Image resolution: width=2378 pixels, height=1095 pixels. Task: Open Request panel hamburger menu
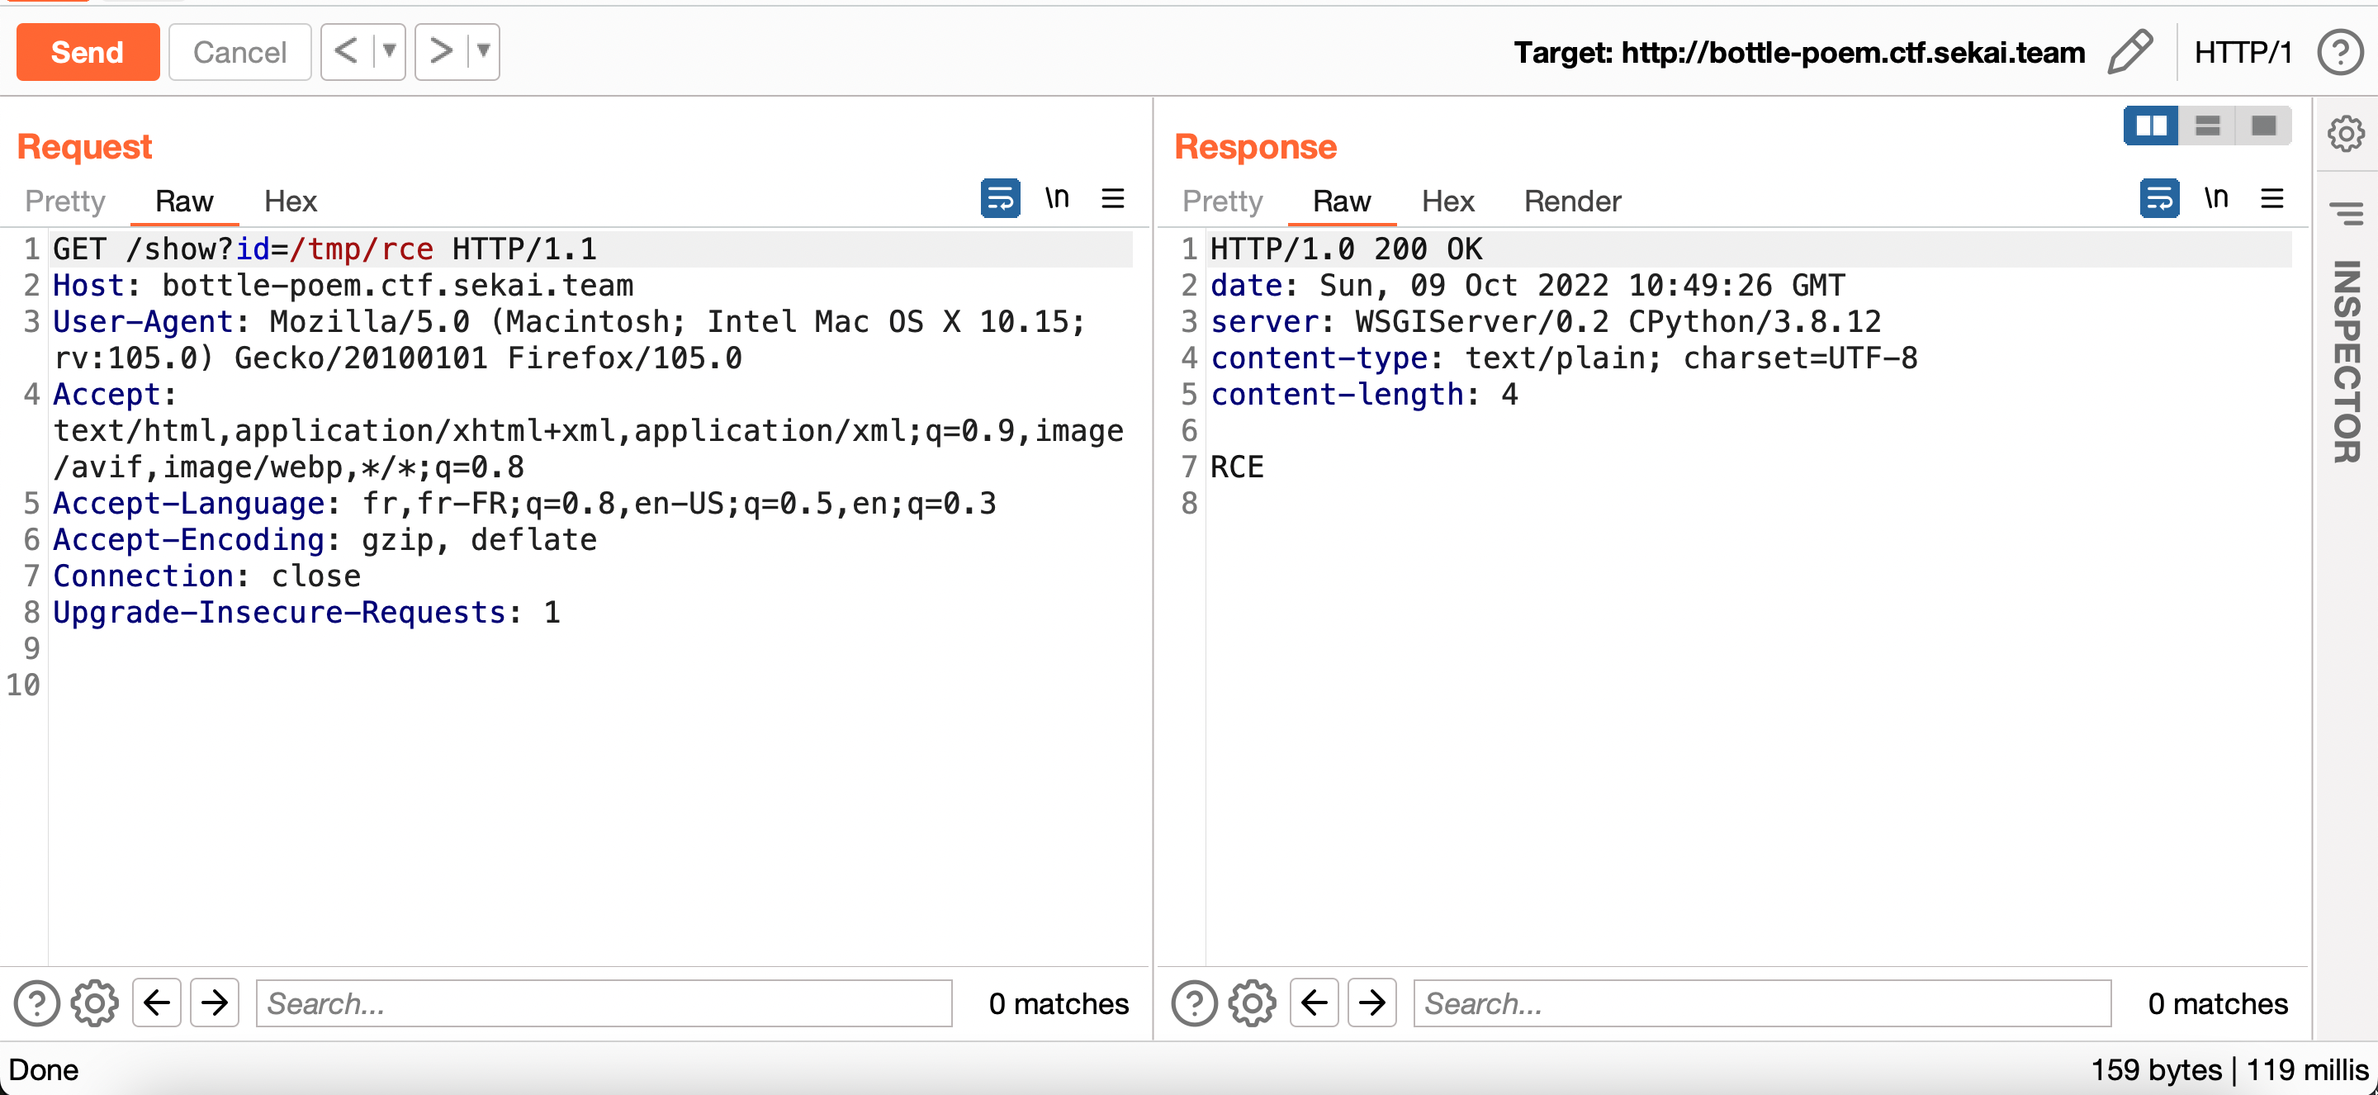pyautogui.click(x=1113, y=198)
